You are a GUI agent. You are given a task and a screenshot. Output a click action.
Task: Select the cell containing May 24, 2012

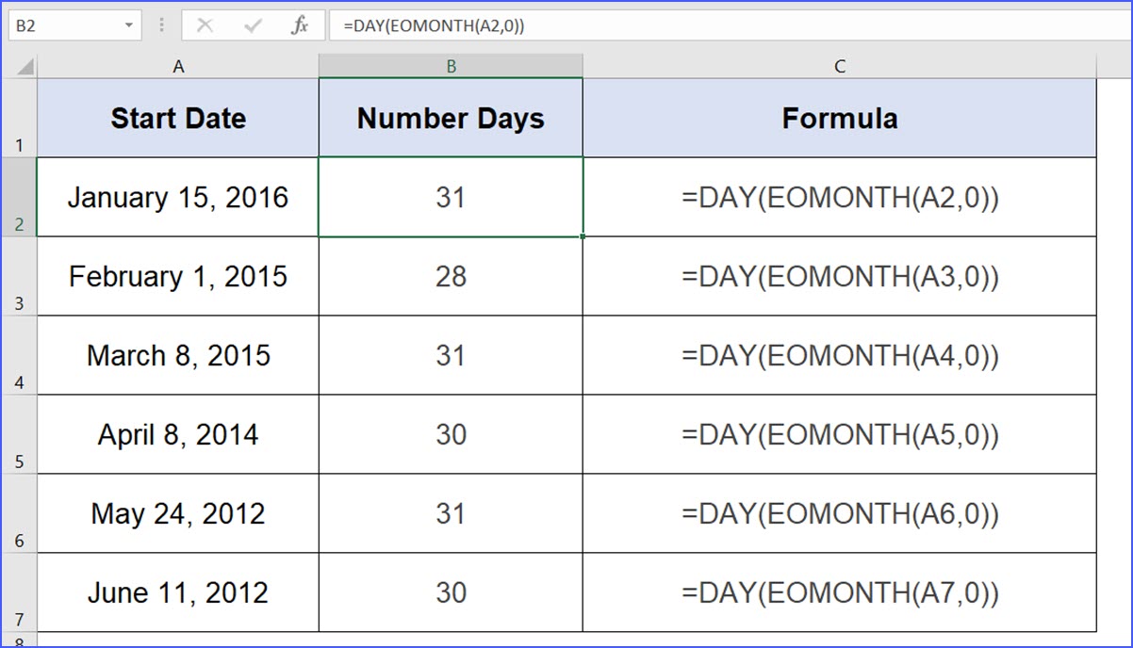click(x=177, y=513)
